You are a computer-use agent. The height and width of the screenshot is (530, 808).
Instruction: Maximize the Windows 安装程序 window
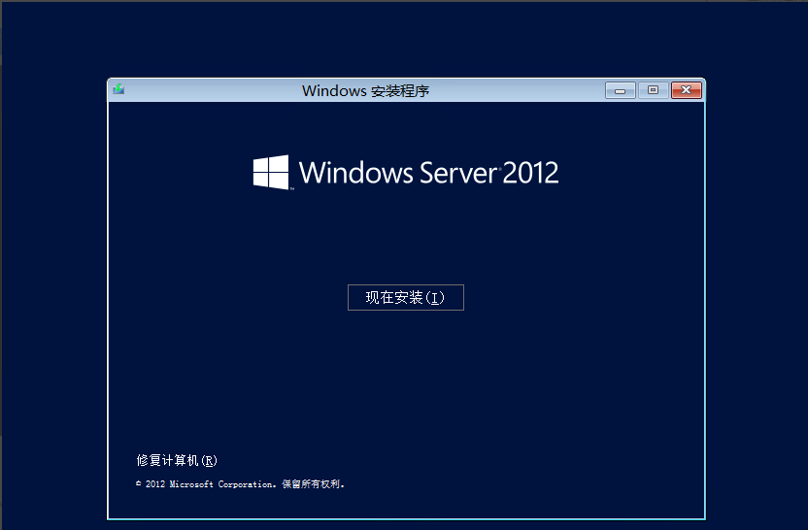(x=653, y=90)
